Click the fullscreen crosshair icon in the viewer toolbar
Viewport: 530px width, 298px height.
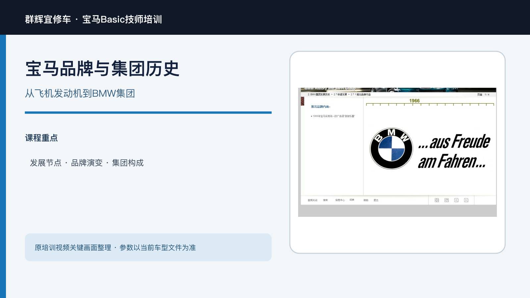[x=437, y=200]
